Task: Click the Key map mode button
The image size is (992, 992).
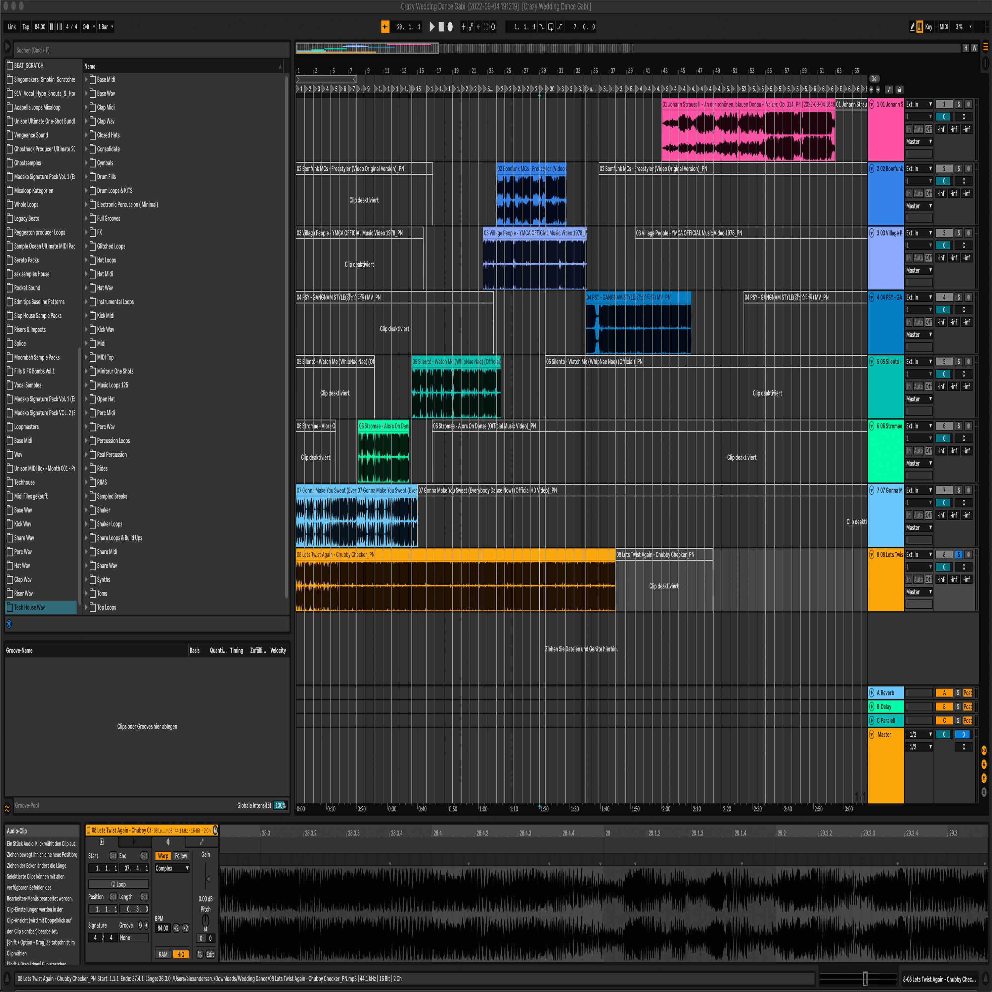Action: [928, 27]
